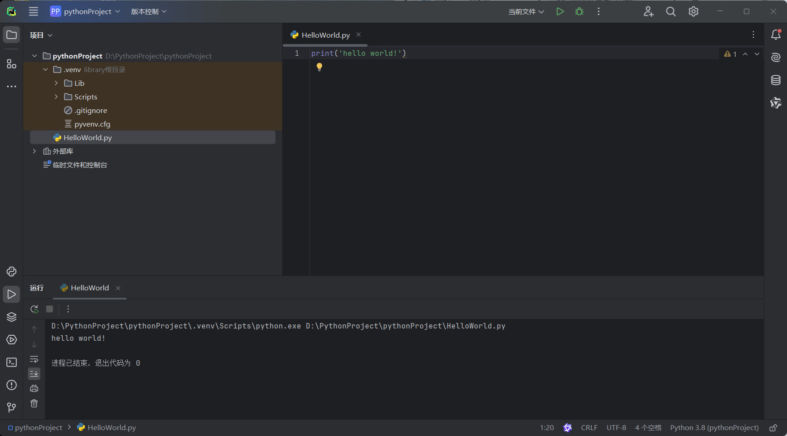Select pyvenv.cfg in project tree
Image resolution: width=787 pixels, height=436 pixels.
92,124
